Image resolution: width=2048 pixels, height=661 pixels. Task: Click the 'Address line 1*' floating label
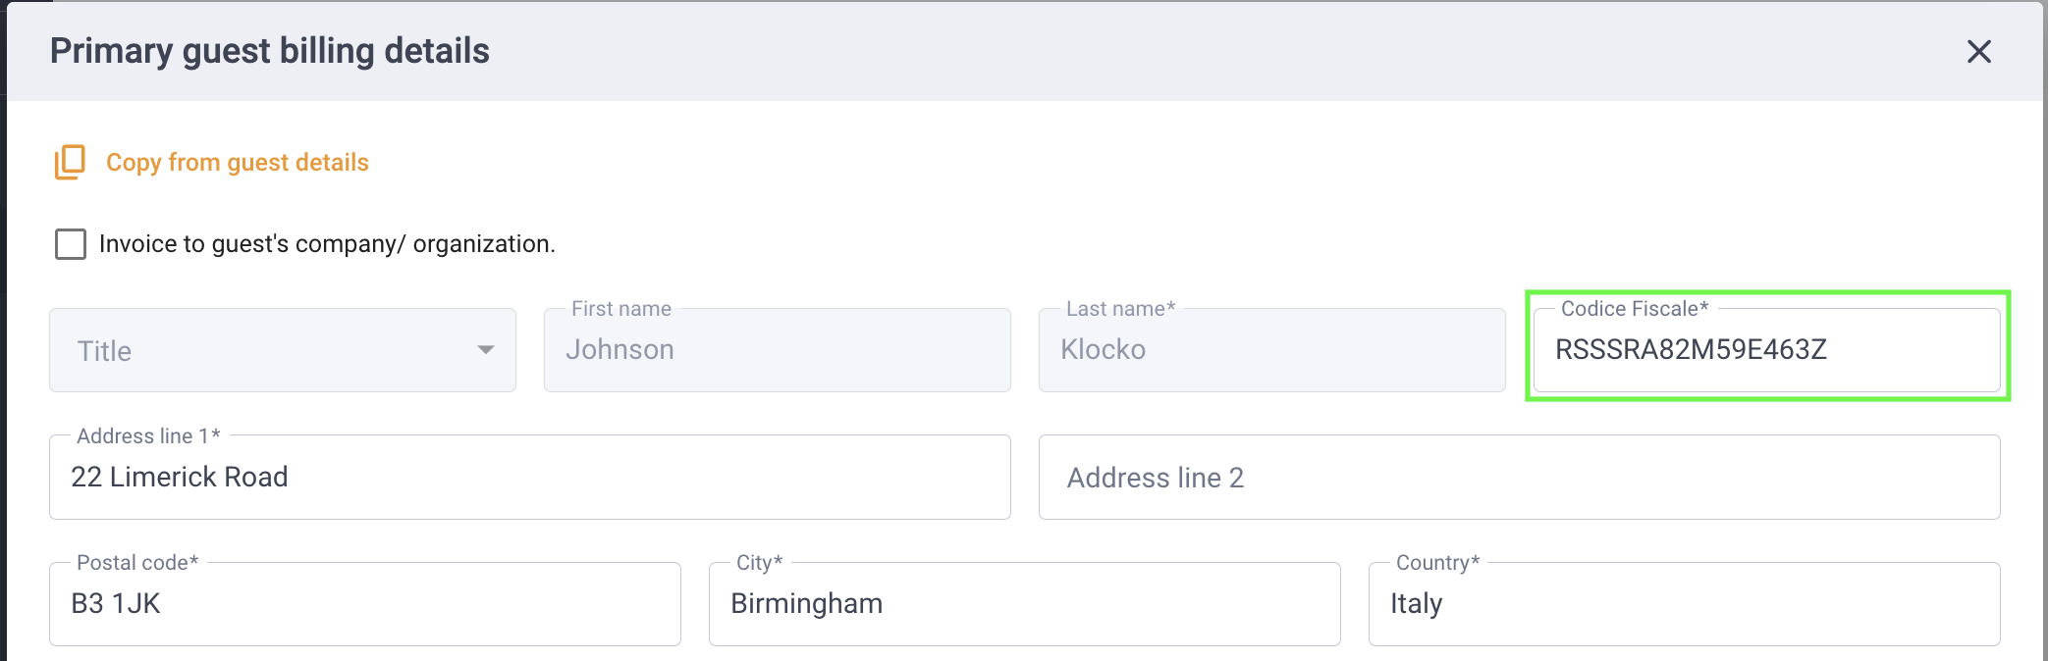[x=148, y=435]
